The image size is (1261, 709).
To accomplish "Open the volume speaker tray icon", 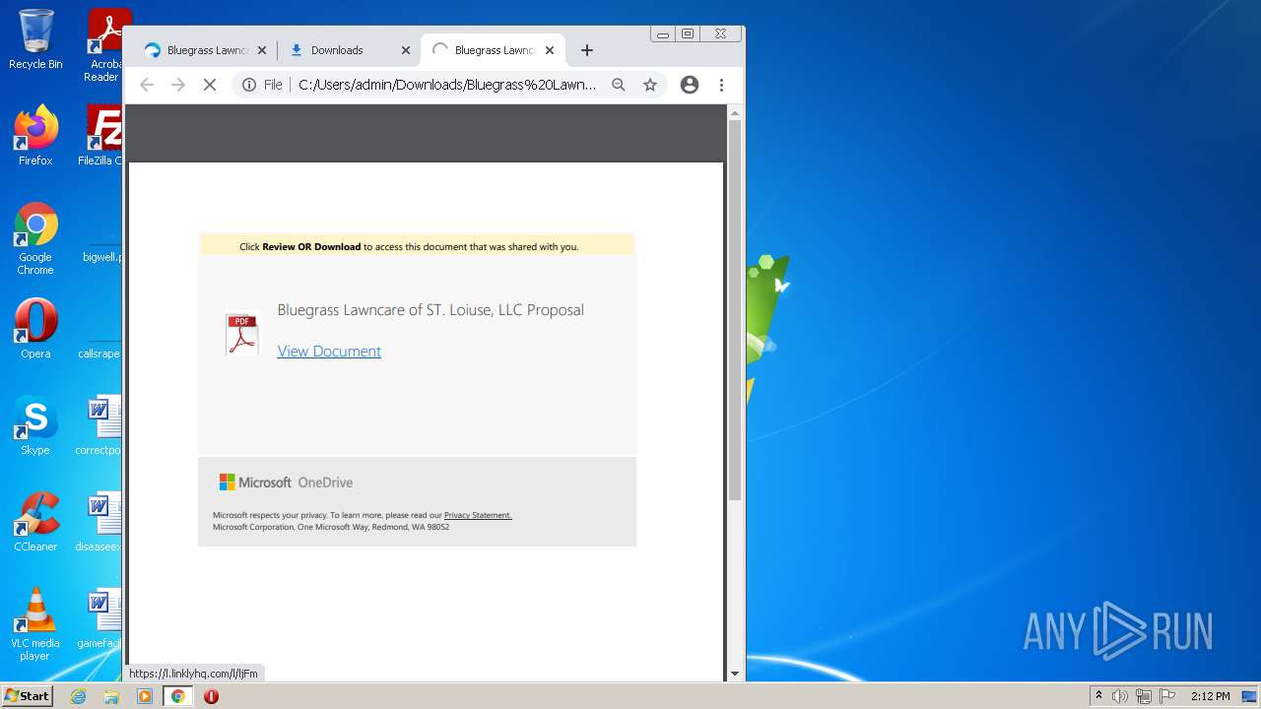I will point(1120,696).
